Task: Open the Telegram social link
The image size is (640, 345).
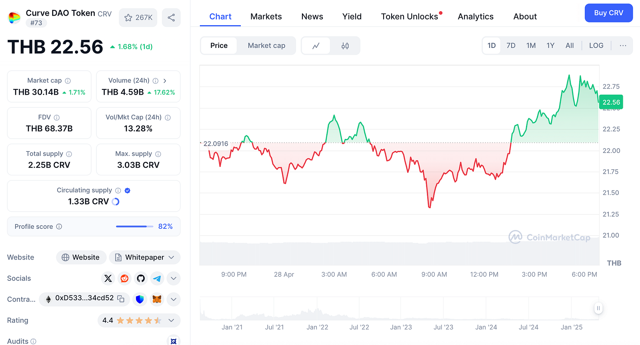Action: 157,278
